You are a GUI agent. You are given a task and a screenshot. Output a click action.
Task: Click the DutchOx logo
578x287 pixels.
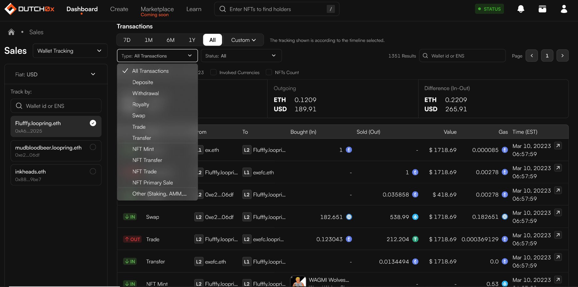(29, 9)
